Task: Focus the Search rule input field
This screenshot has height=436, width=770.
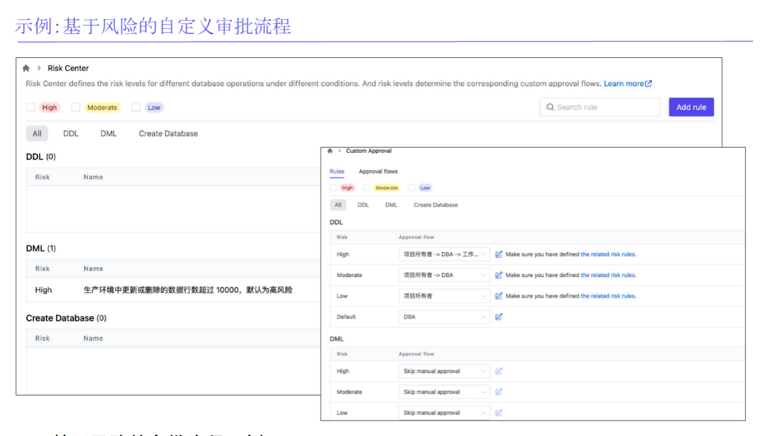Action: point(600,107)
